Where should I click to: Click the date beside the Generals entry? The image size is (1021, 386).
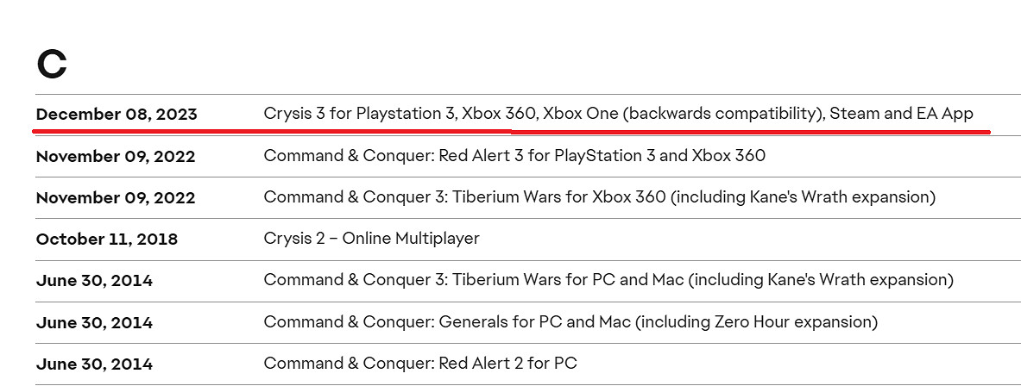[94, 323]
